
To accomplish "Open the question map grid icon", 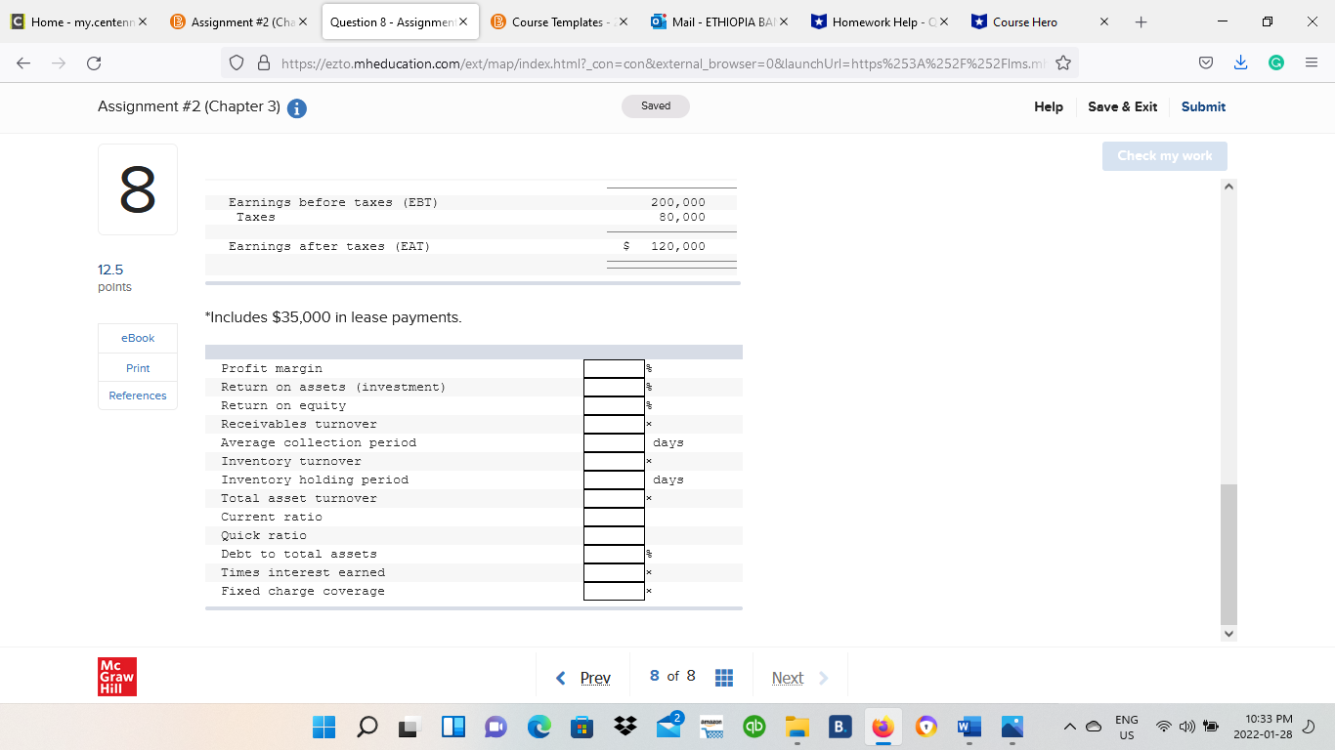I will point(723,676).
